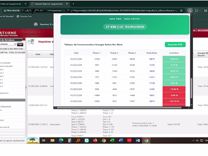Click the red icon beside de livraison header

pos(24,40)
